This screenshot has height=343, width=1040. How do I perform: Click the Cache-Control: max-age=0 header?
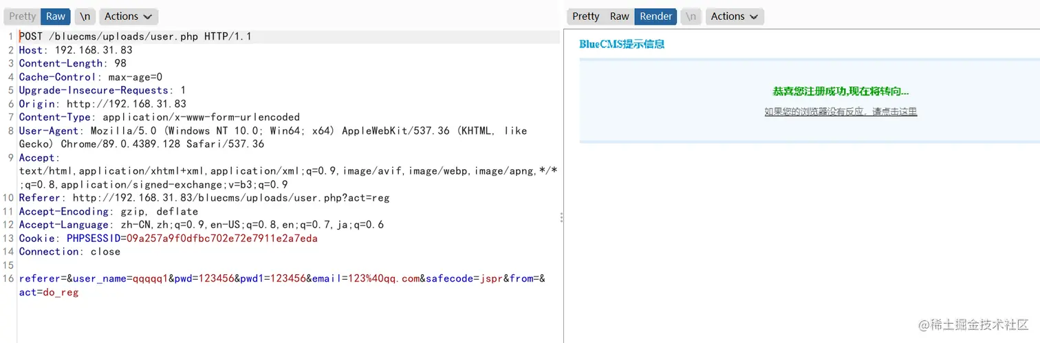[x=91, y=77]
